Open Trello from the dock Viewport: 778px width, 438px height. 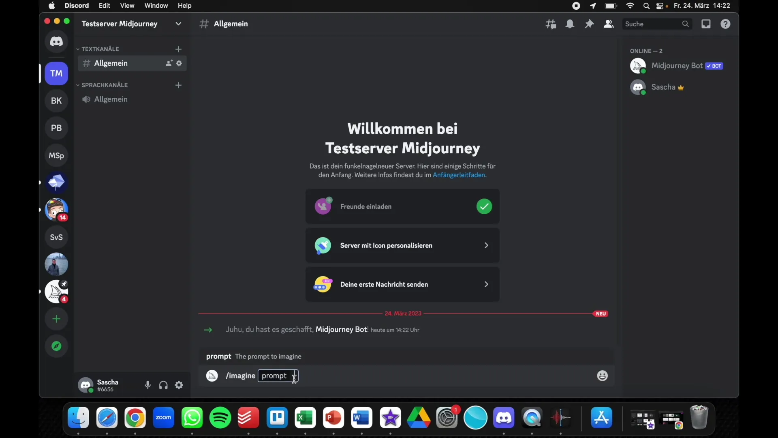277,418
